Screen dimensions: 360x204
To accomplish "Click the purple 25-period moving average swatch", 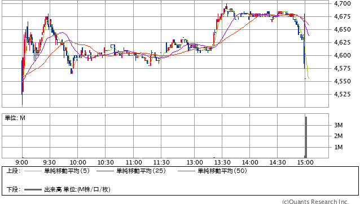I will click(105, 171).
